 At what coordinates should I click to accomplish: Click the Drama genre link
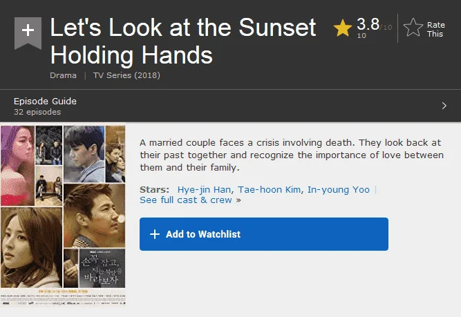[63, 75]
